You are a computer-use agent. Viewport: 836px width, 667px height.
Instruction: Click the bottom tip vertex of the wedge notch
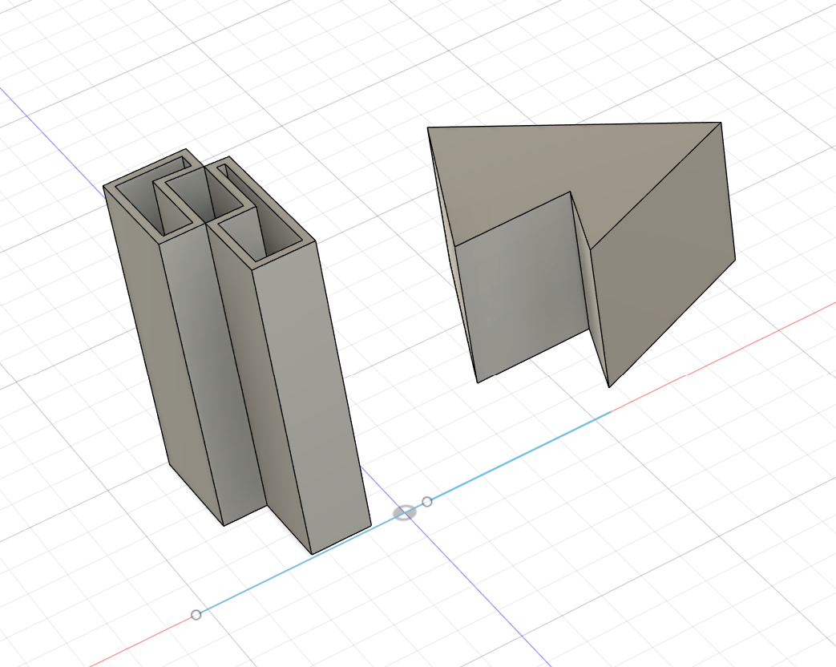(609, 386)
